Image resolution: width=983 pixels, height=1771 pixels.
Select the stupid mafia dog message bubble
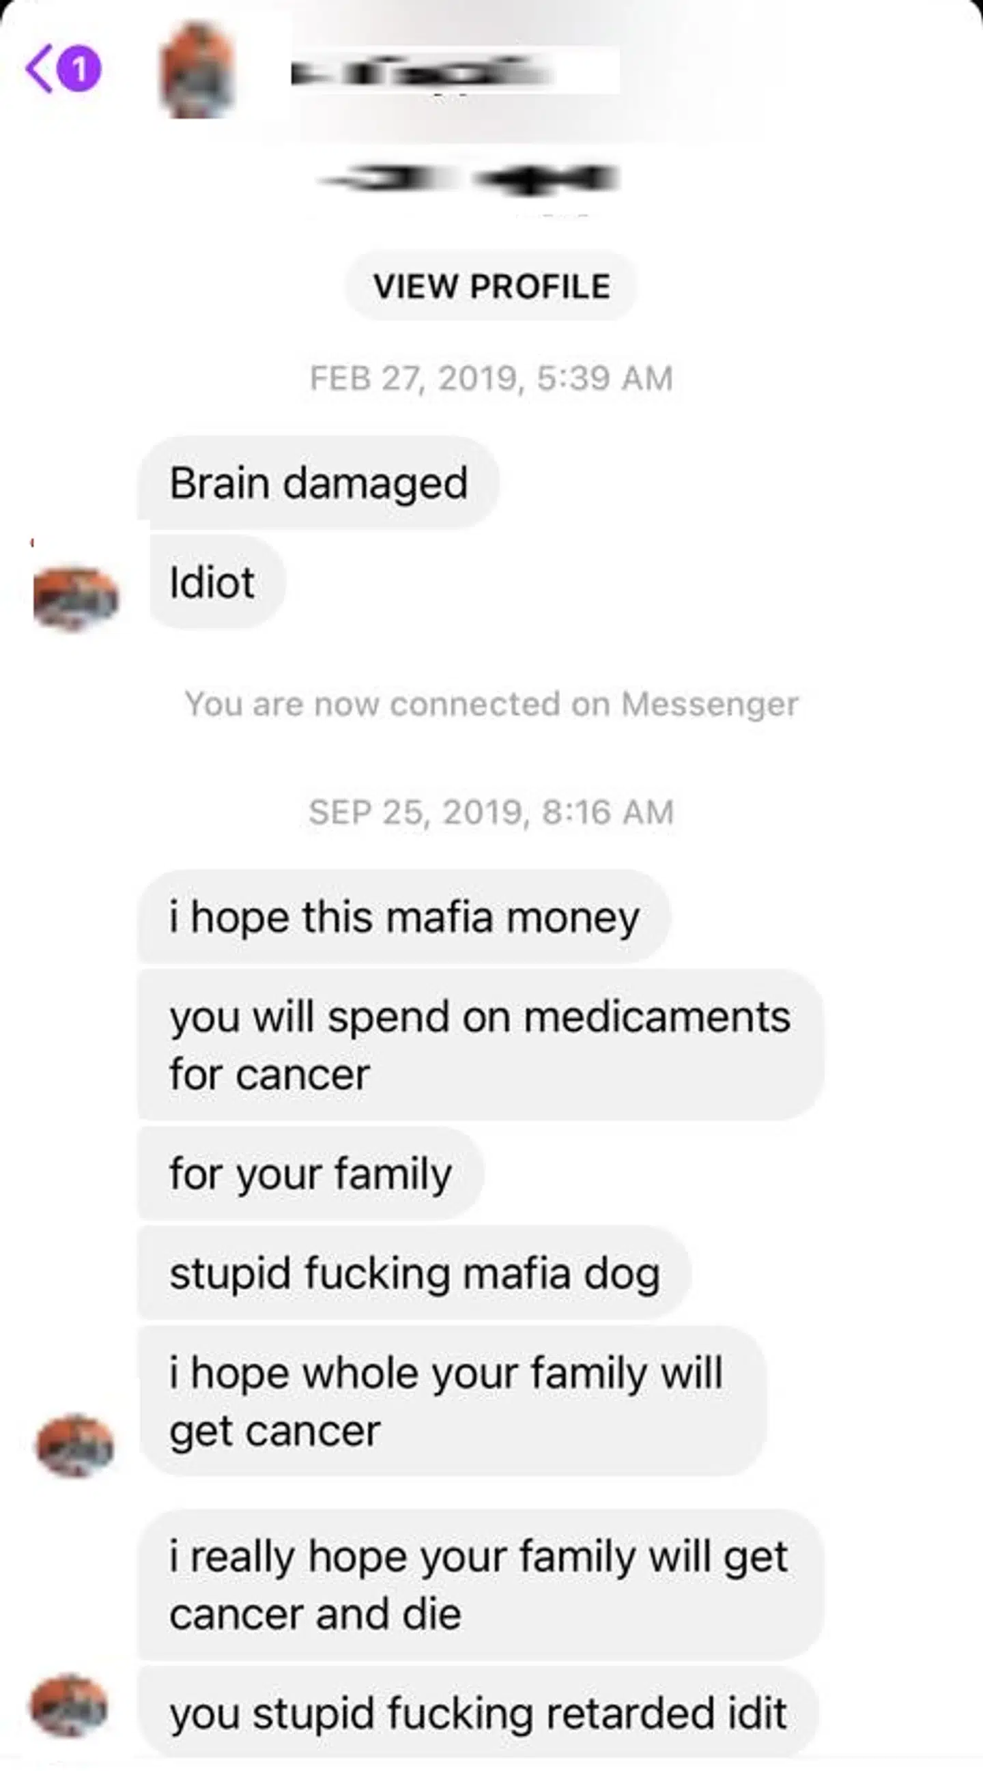click(414, 1273)
